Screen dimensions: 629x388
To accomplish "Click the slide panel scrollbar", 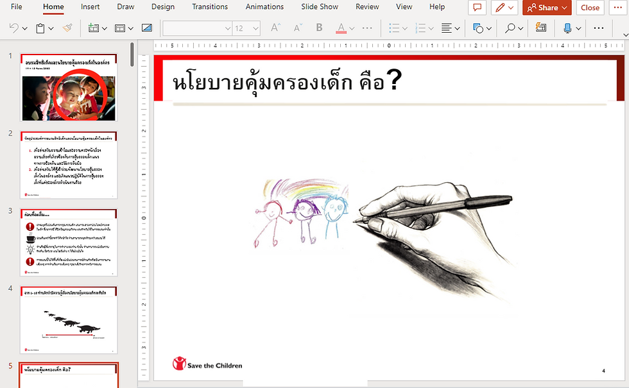I will pyautogui.click(x=132, y=55).
